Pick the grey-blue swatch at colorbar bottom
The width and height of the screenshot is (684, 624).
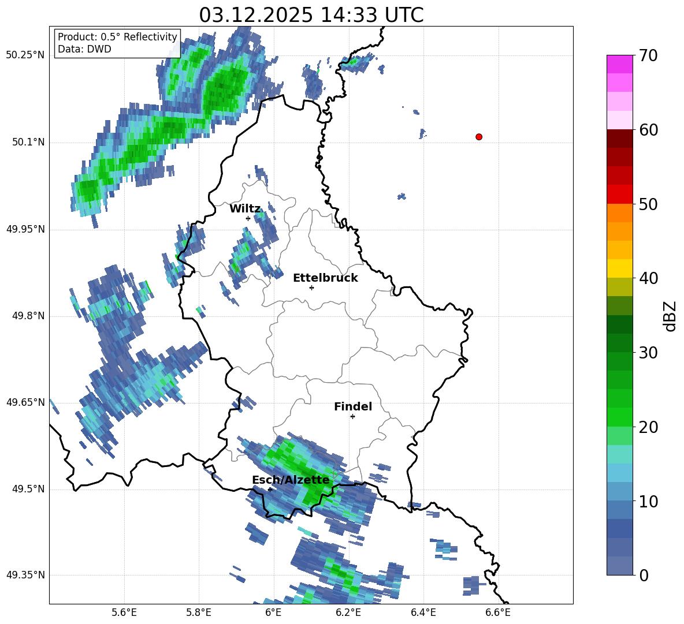619,566
